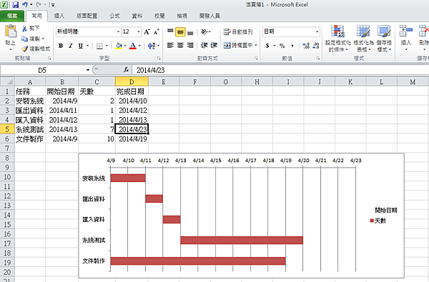Click the Insert cells icon
Viewport: 429px width, 282px height.
click(405, 31)
